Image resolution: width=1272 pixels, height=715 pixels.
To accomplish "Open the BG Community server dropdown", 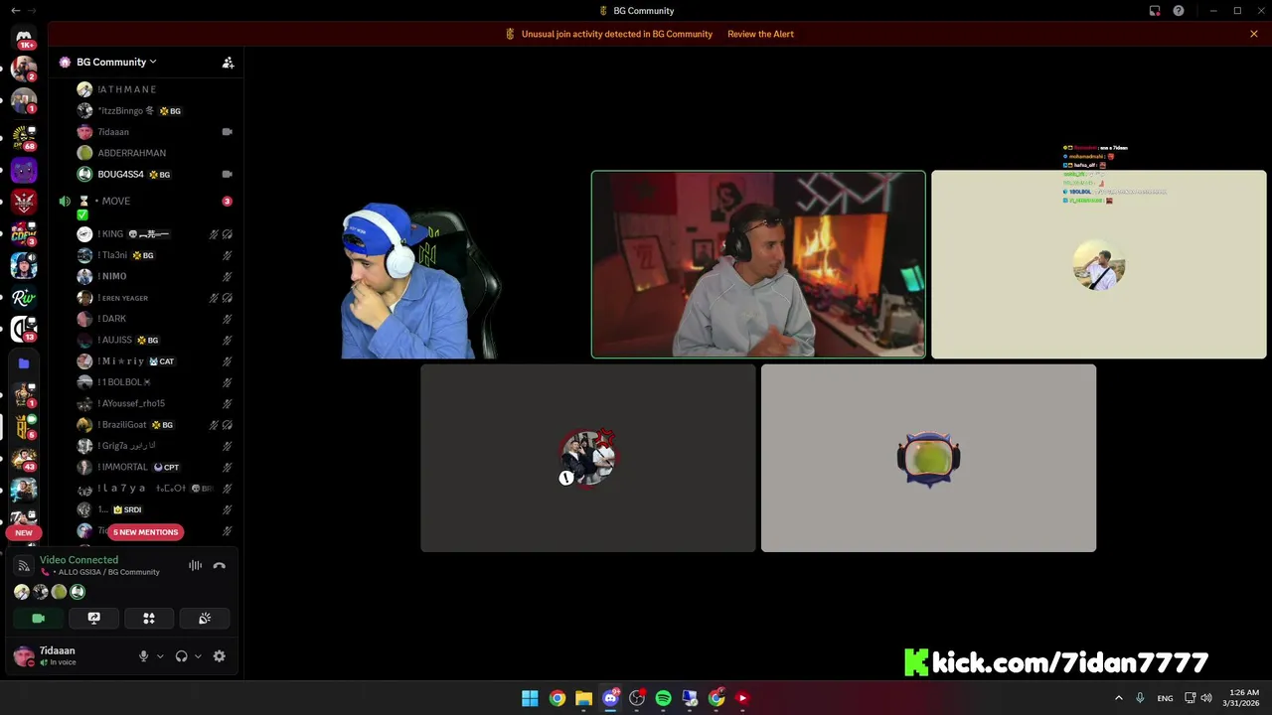I will tap(116, 62).
